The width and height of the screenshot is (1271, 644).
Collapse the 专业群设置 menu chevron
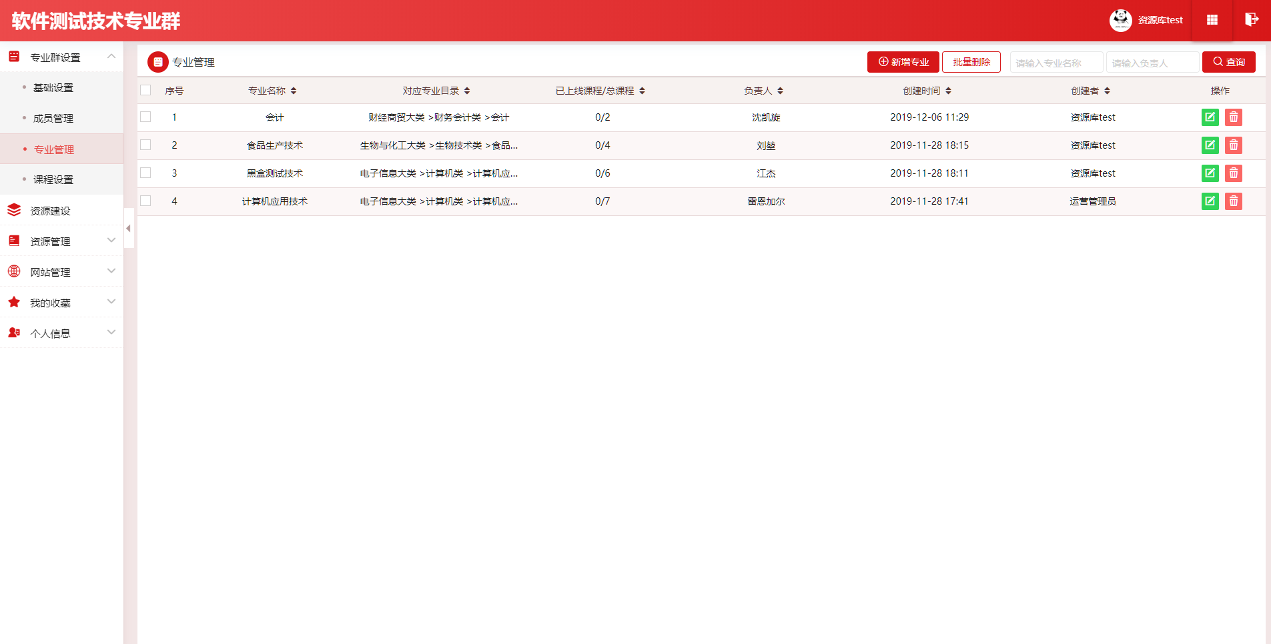coord(111,56)
